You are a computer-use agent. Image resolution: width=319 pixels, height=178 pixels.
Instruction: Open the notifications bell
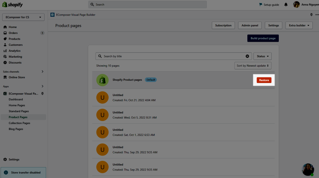point(286,4)
